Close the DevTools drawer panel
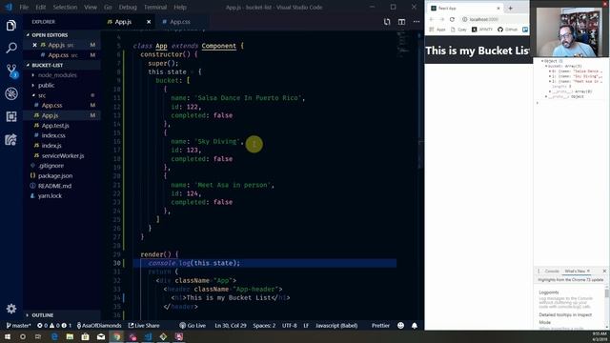The height and width of the screenshot is (343, 610). (604, 271)
